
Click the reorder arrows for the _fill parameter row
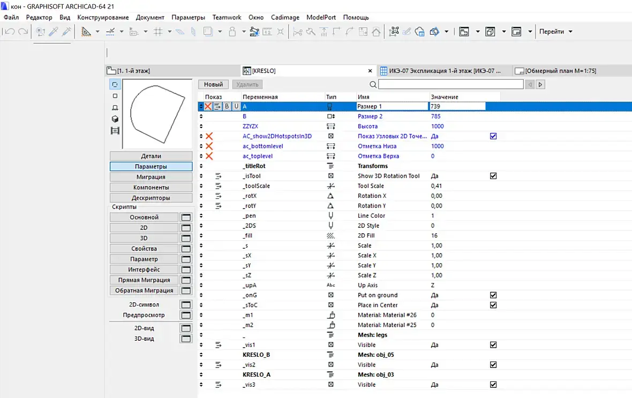coord(201,235)
